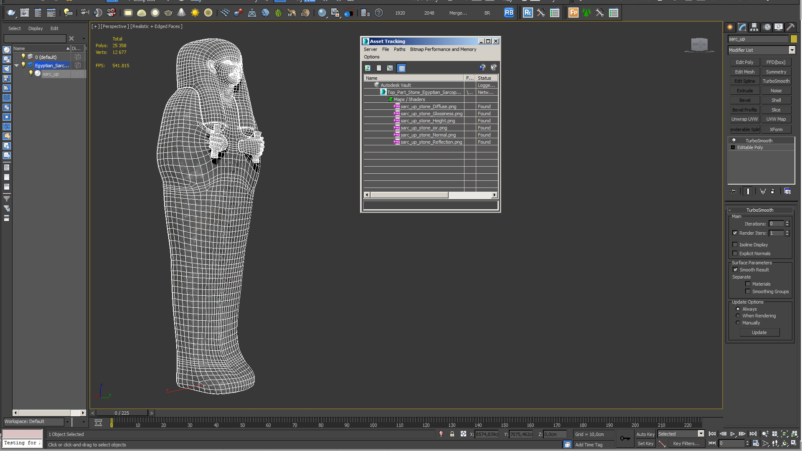The width and height of the screenshot is (802, 451).
Task: Click the Bevel modifier icon
Action: (744, 100)
